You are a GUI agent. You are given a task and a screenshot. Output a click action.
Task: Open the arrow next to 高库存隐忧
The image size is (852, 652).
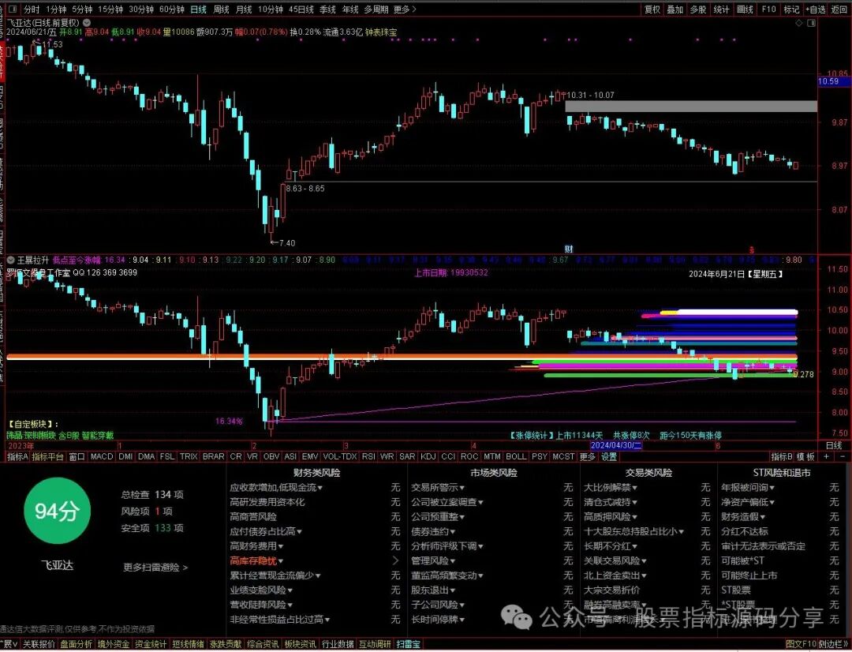click(x=395, y=560)
